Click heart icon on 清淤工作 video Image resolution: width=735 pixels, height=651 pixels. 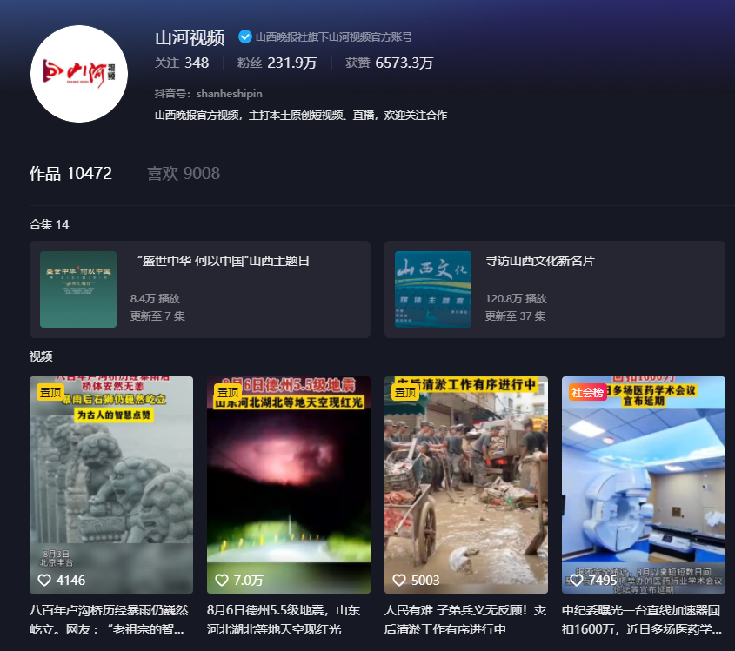point(399,581)
